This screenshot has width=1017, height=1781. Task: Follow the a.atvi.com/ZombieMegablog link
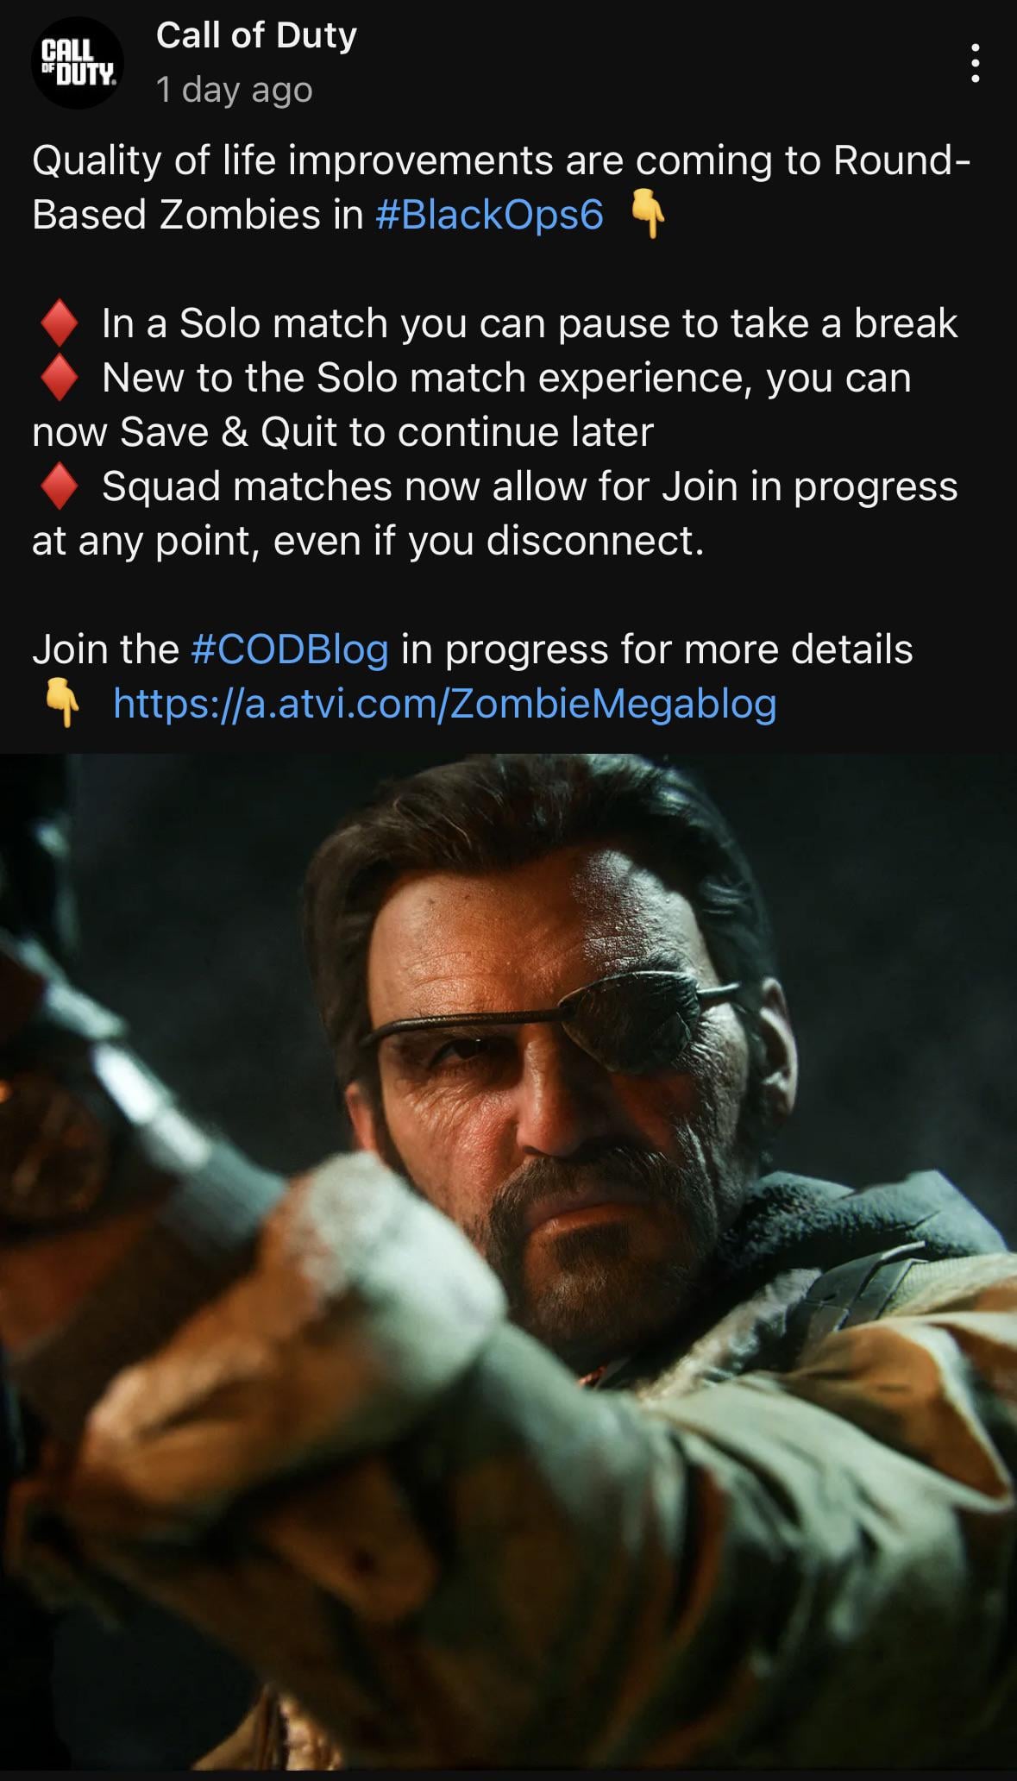pyautogui.click(x=445, y=703)
